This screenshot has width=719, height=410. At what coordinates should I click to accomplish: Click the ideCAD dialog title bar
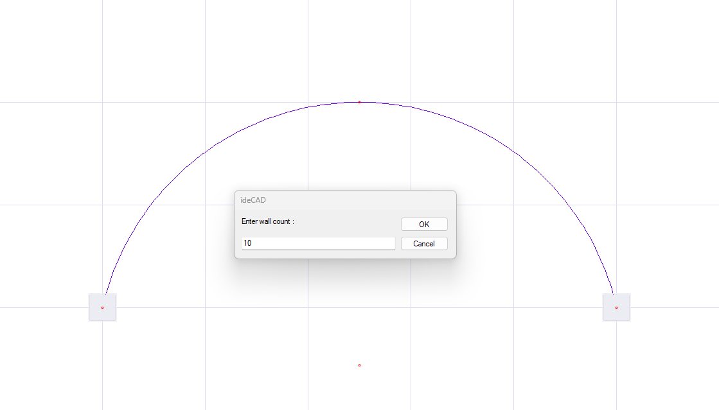[x=345, y=200]
